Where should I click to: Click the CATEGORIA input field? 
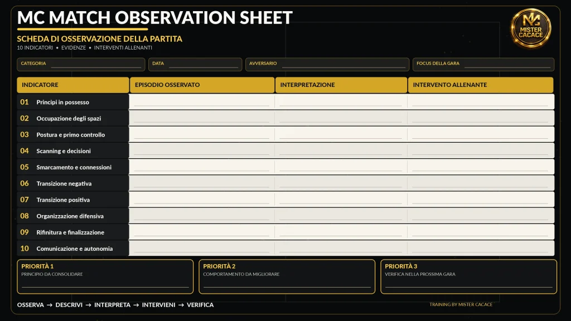(81, 65)
